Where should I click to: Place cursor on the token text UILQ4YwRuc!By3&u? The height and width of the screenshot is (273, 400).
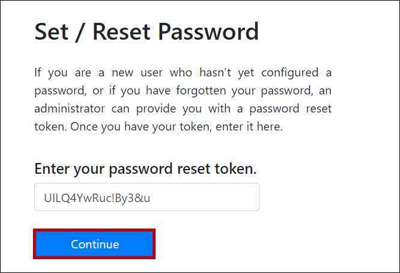(x=96, y=197)
